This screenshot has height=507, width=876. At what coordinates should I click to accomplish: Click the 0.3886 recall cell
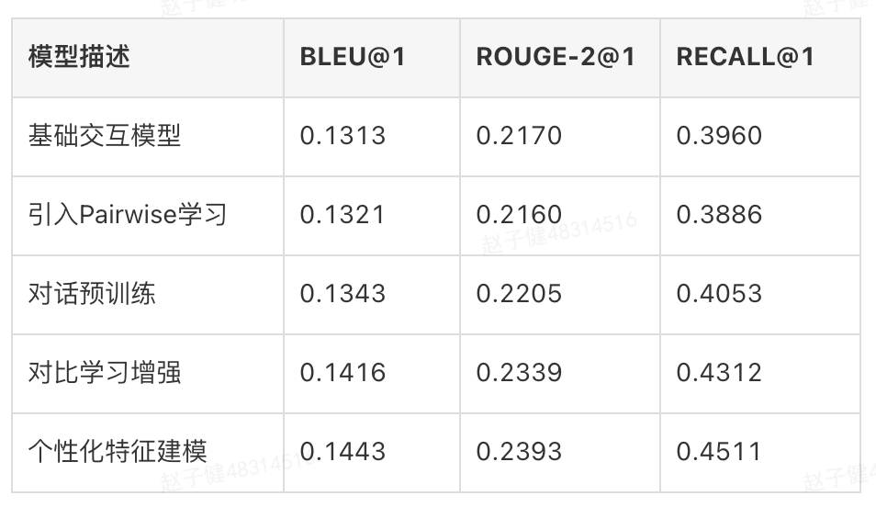719,215
